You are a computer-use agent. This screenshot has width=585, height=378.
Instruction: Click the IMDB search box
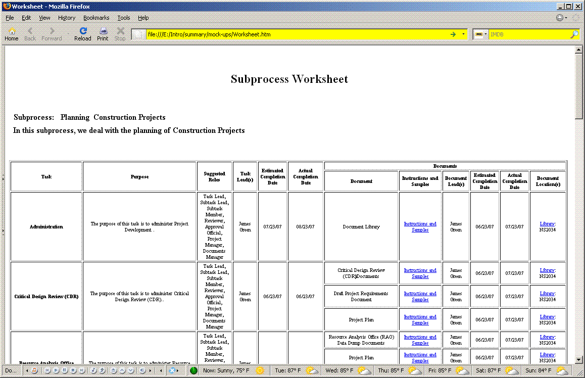(529, 34)
